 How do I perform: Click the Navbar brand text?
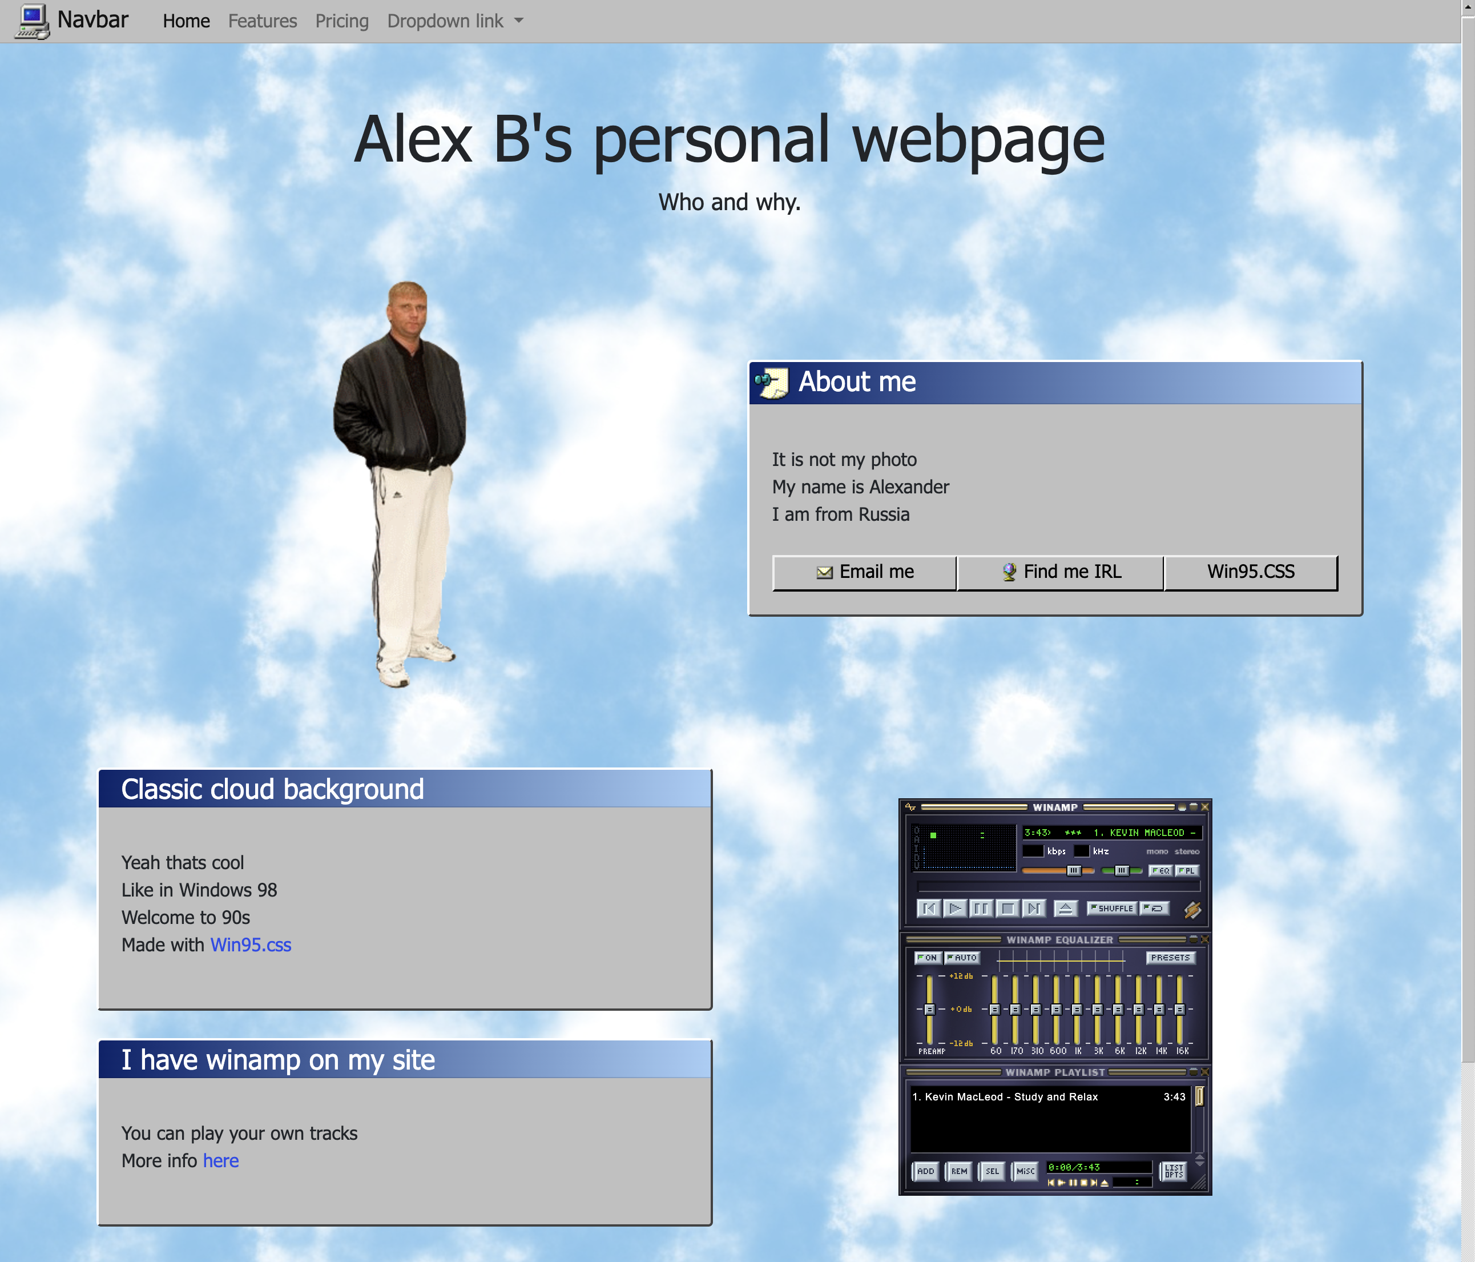point(92,19)
